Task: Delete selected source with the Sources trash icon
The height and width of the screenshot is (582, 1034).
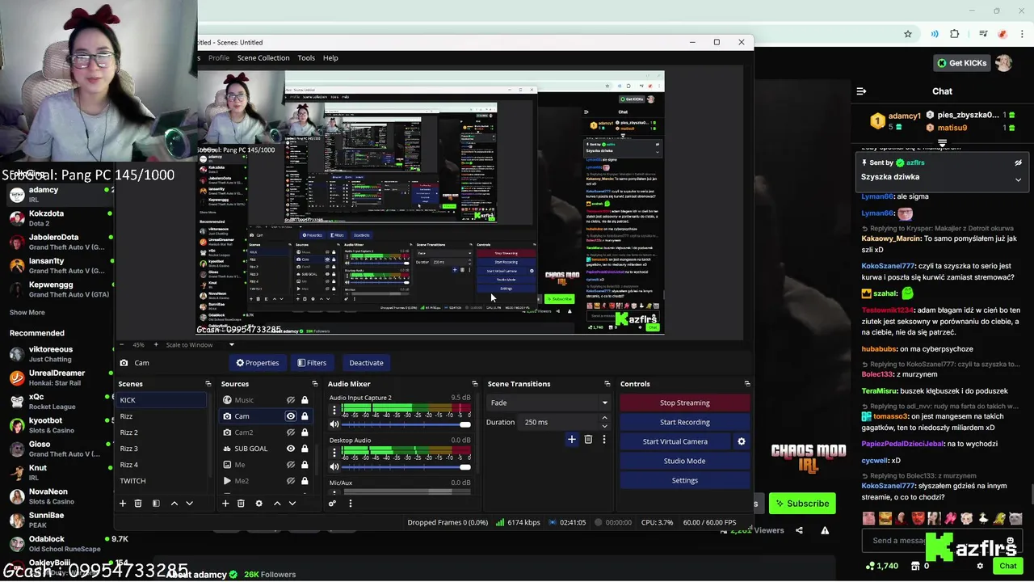Action: (x=241, y=504)
